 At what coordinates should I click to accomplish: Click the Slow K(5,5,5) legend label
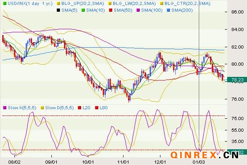(x=22, y=108)
